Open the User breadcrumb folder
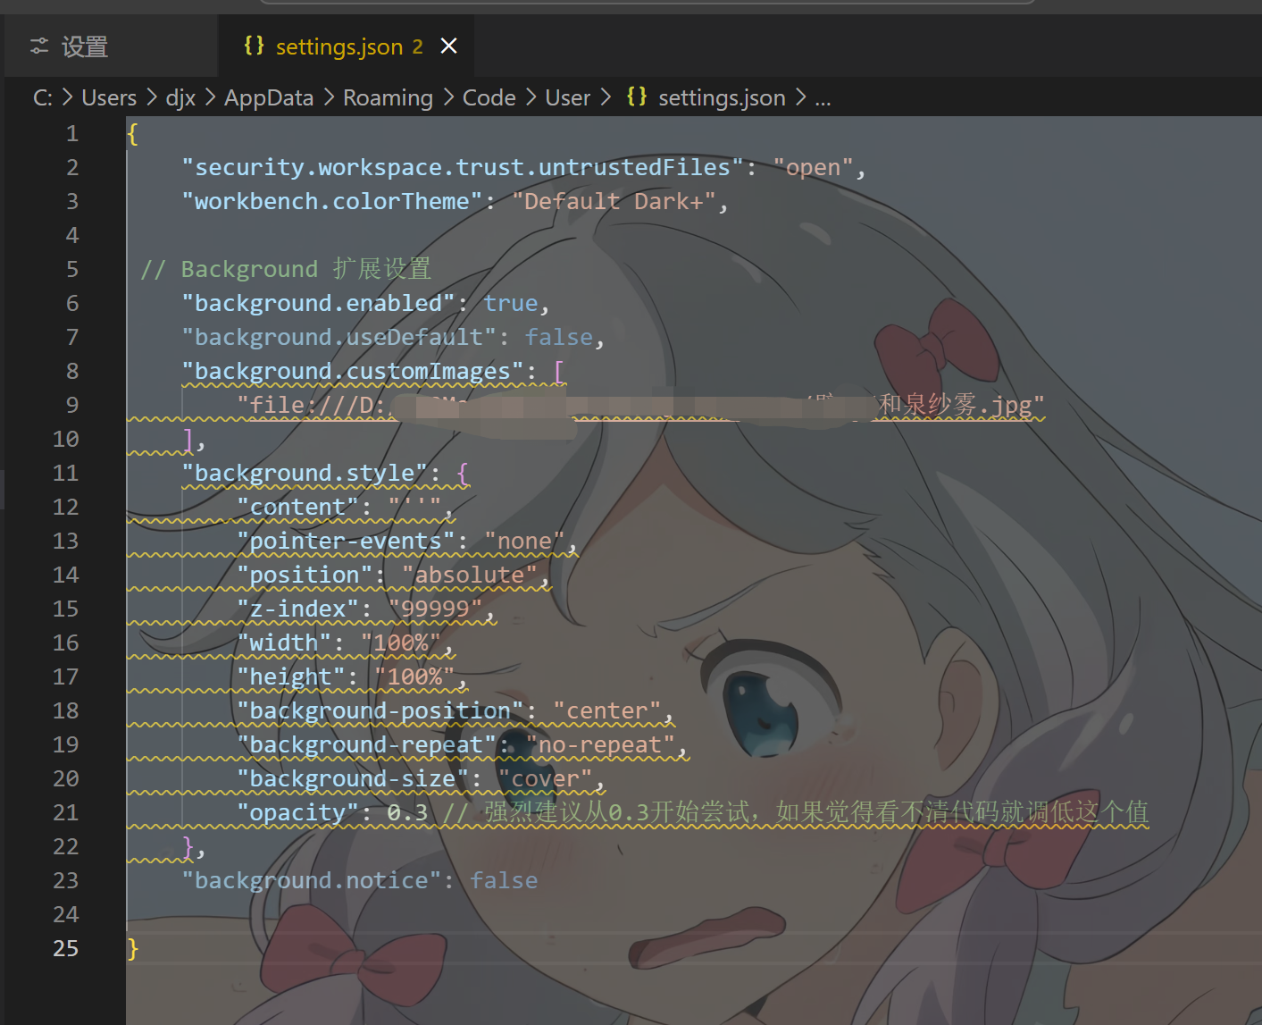The height and width of the screenshot is (1025, 1262). pyautogui.click(x=568, y=97)
